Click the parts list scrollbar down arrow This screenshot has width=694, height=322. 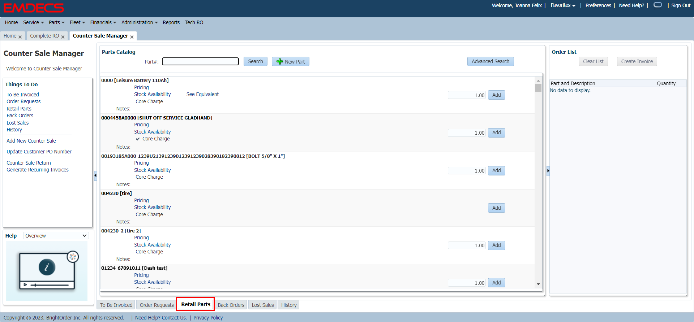(x=538, y=284)
